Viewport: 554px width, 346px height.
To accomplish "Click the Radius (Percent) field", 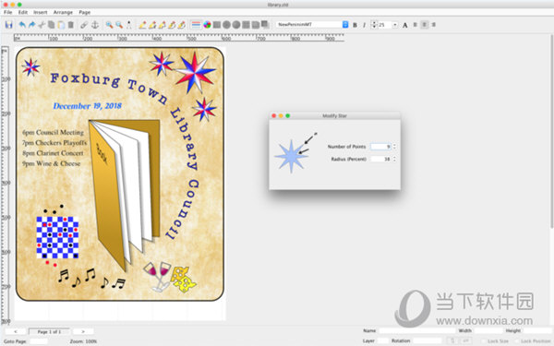I will 380,160.
